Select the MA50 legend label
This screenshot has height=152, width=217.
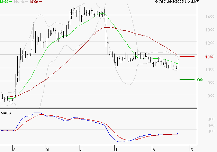click(x=34, y=2)
